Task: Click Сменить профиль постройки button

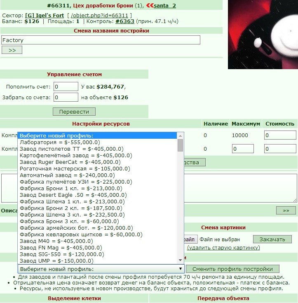Action: click(x=232, y=269)
